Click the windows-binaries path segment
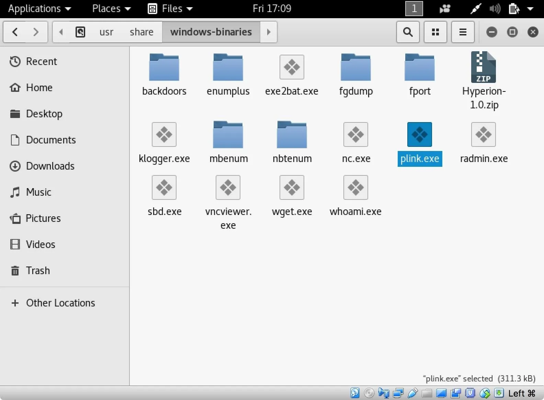This screenshot has height=400, width=544. click(x=211, y=32)
